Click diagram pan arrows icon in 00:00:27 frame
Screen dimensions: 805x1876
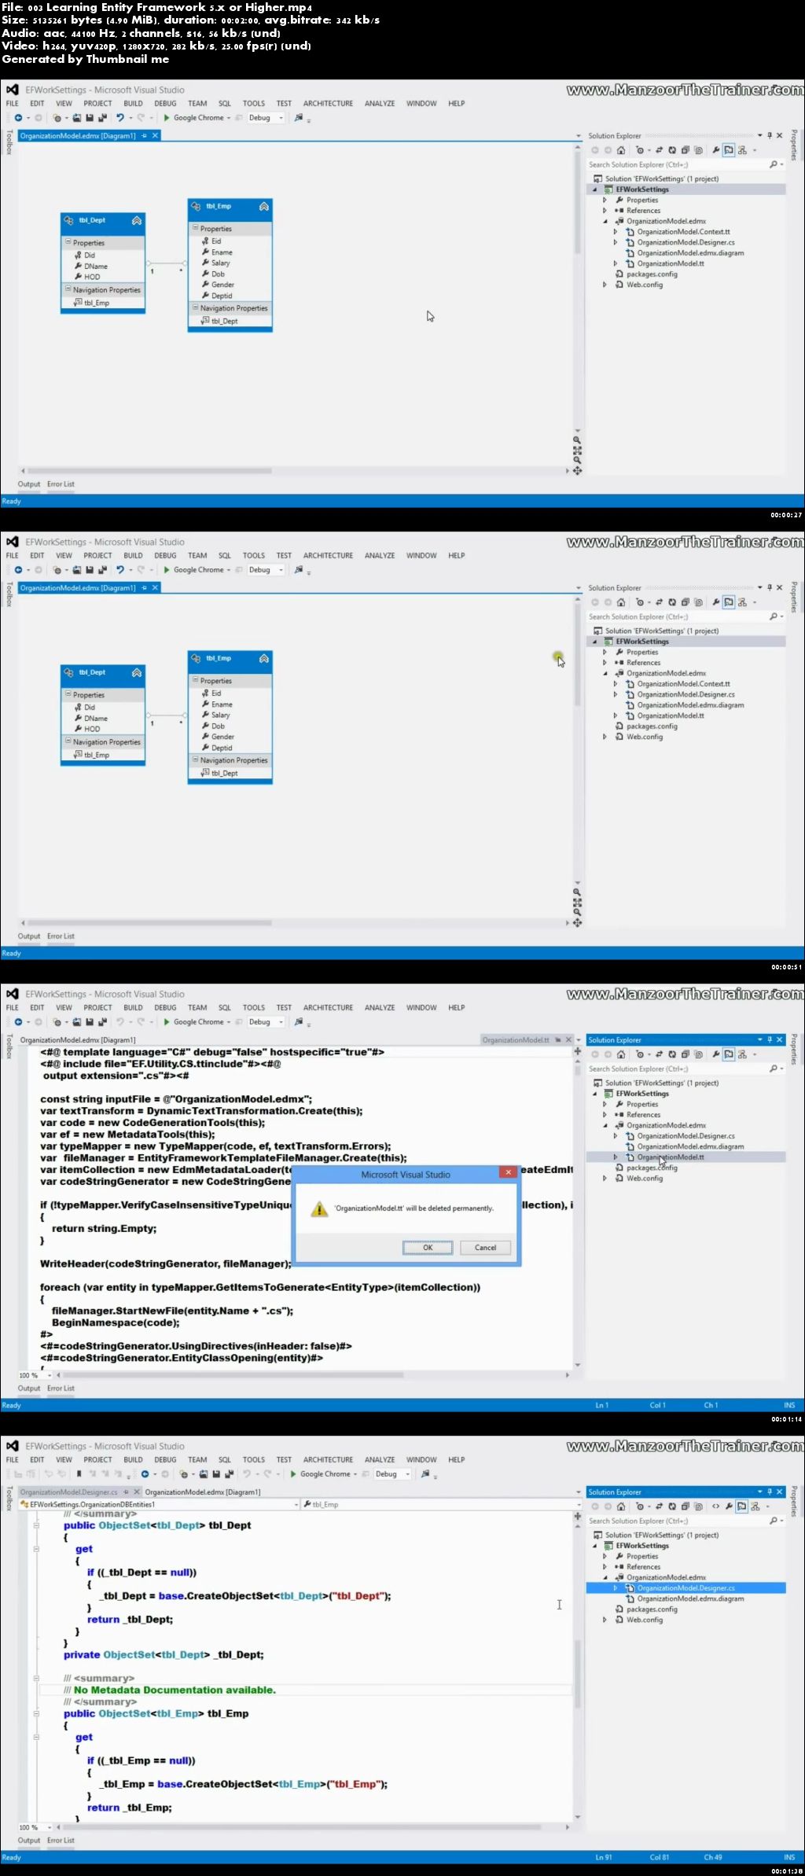(577, 471)
